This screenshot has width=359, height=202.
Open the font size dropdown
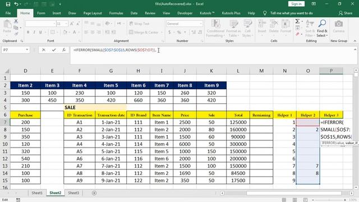click(x=66, y=24)
